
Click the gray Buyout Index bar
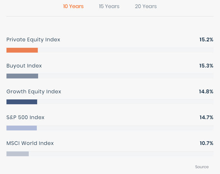click(22, 76)
